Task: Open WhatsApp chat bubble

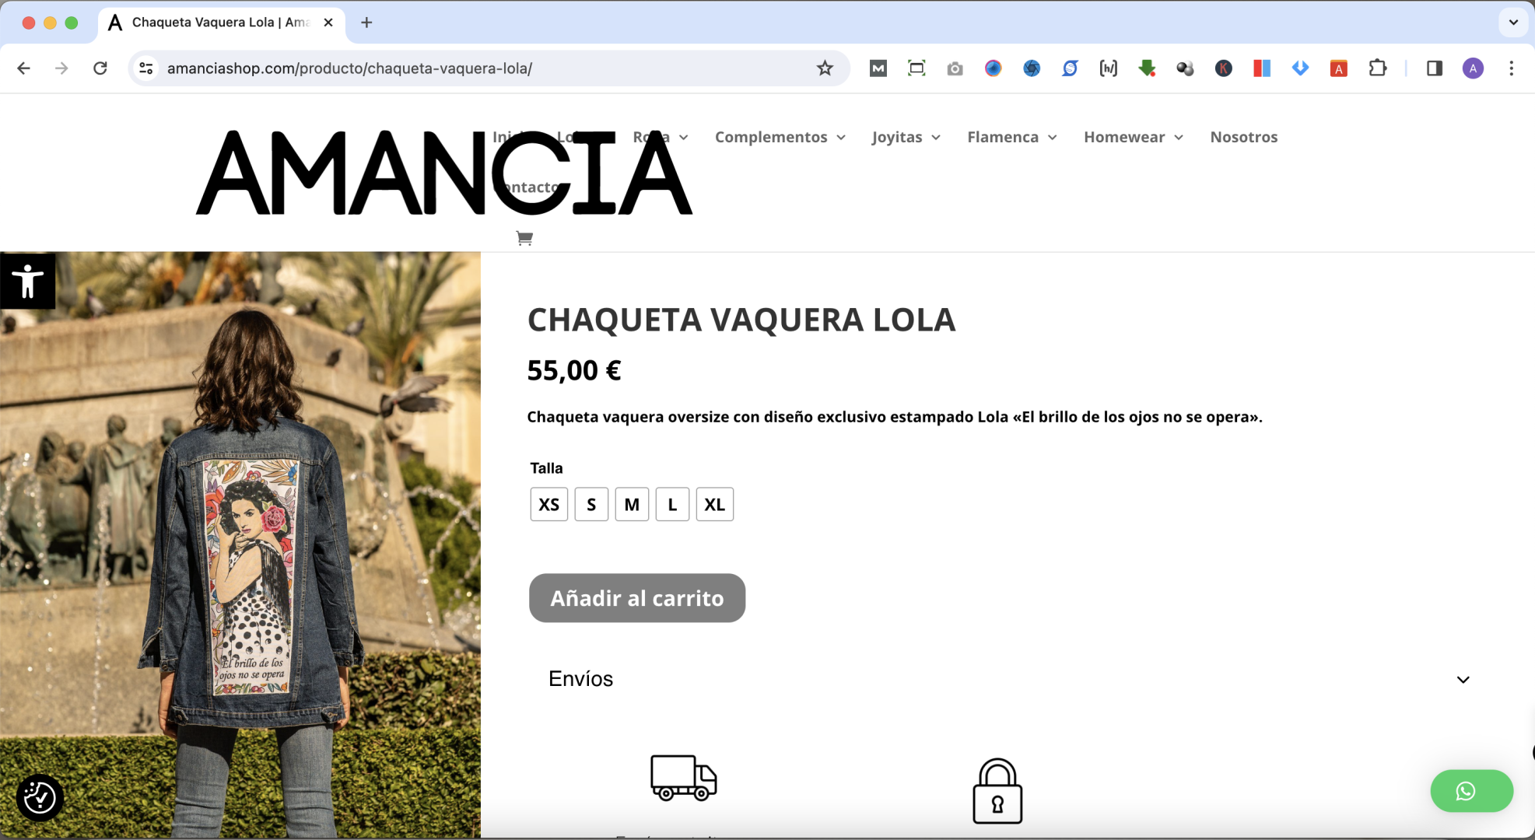Action: (x=1471, y=791)
